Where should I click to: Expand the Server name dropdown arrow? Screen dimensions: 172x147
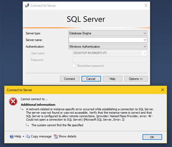145,40
